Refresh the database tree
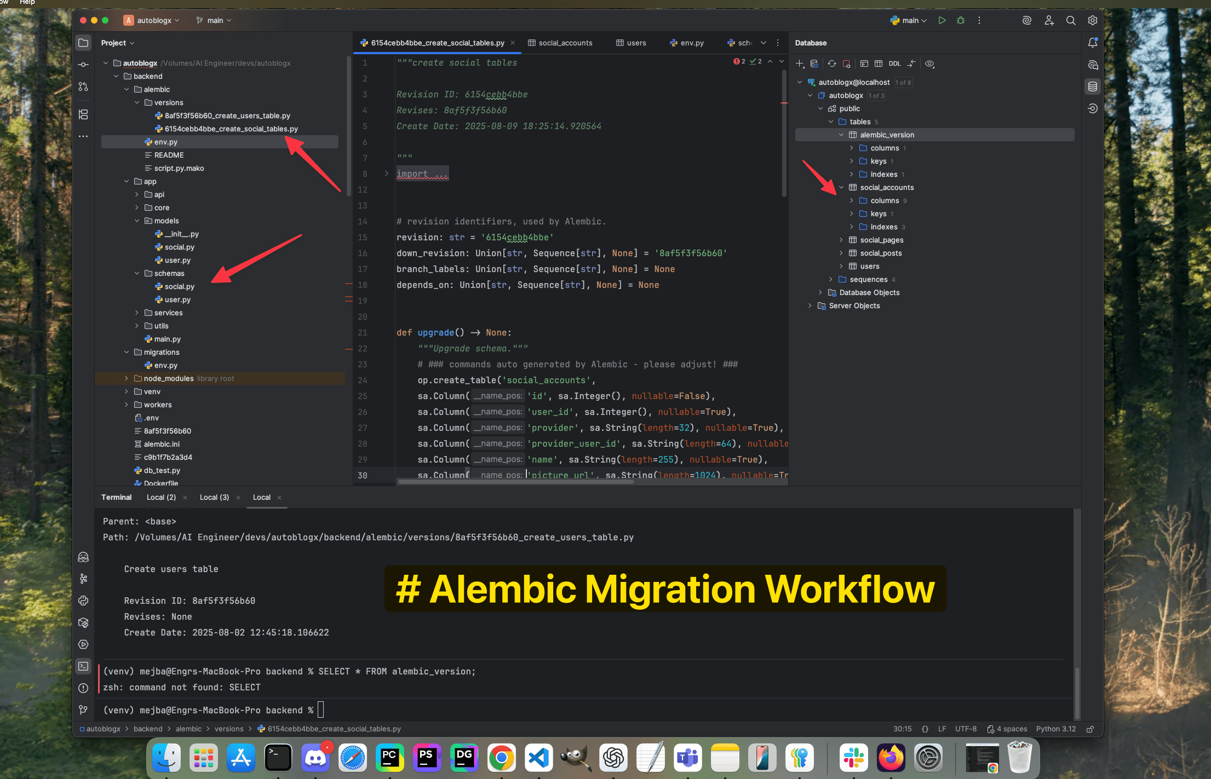This screenshot has height=779, width=1211. coord(832,64)
